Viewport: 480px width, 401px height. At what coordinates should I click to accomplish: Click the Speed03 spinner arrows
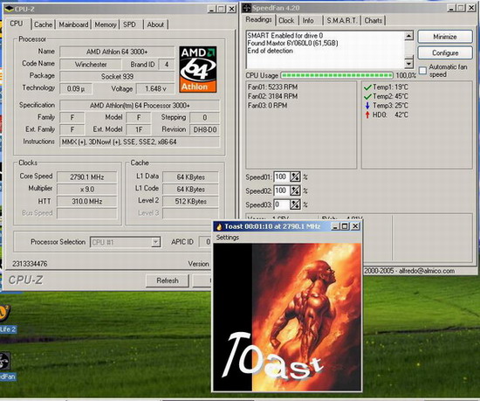[295, 204]
